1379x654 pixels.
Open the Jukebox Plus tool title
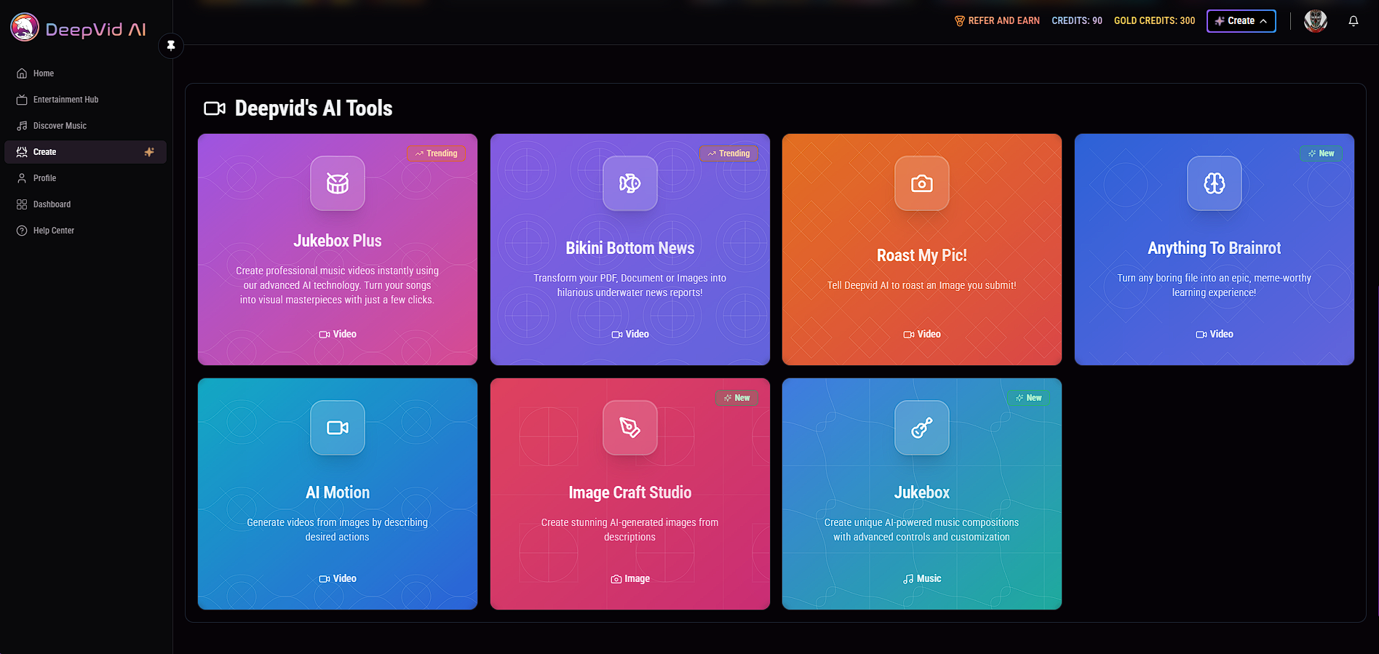pyautogui.click(x=338, y=241)
